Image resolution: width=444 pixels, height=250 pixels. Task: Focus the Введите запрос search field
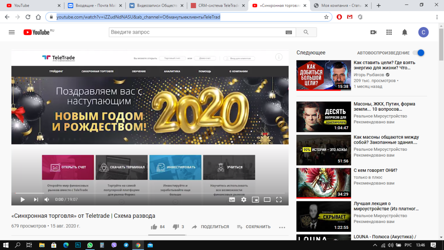[197, 32]
